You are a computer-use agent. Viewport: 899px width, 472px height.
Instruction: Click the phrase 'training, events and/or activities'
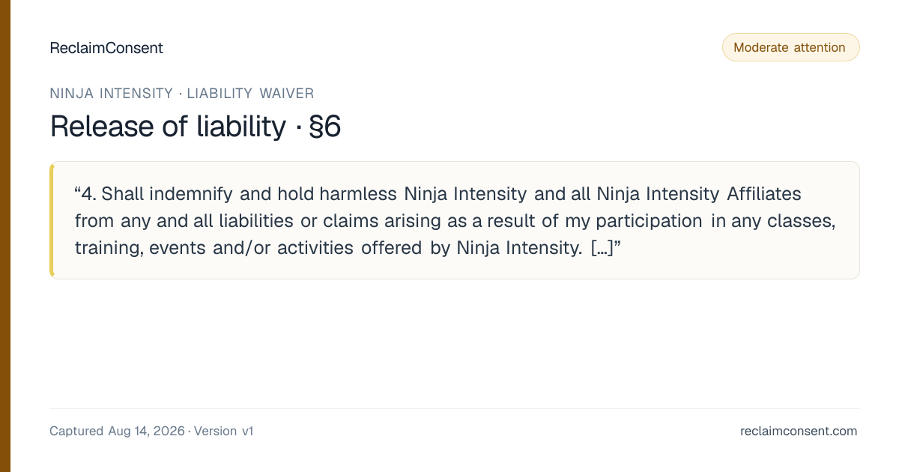tap(214, 248)
